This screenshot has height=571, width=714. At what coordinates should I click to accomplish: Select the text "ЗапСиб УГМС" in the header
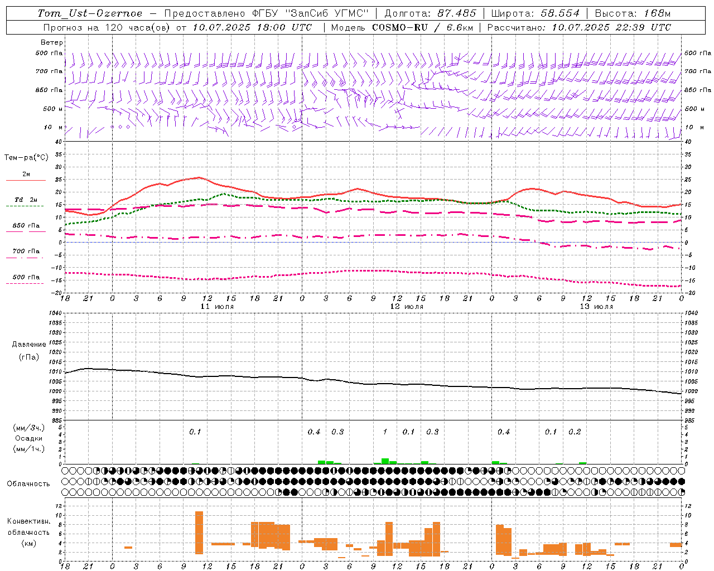click(x=327, y=13)
